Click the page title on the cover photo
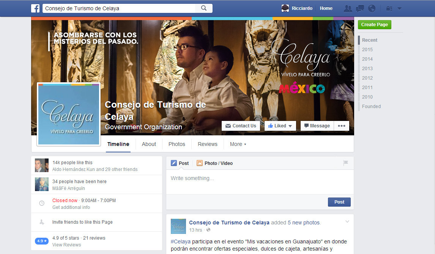This screenshot has height=254, width=435. pos(155,111)
